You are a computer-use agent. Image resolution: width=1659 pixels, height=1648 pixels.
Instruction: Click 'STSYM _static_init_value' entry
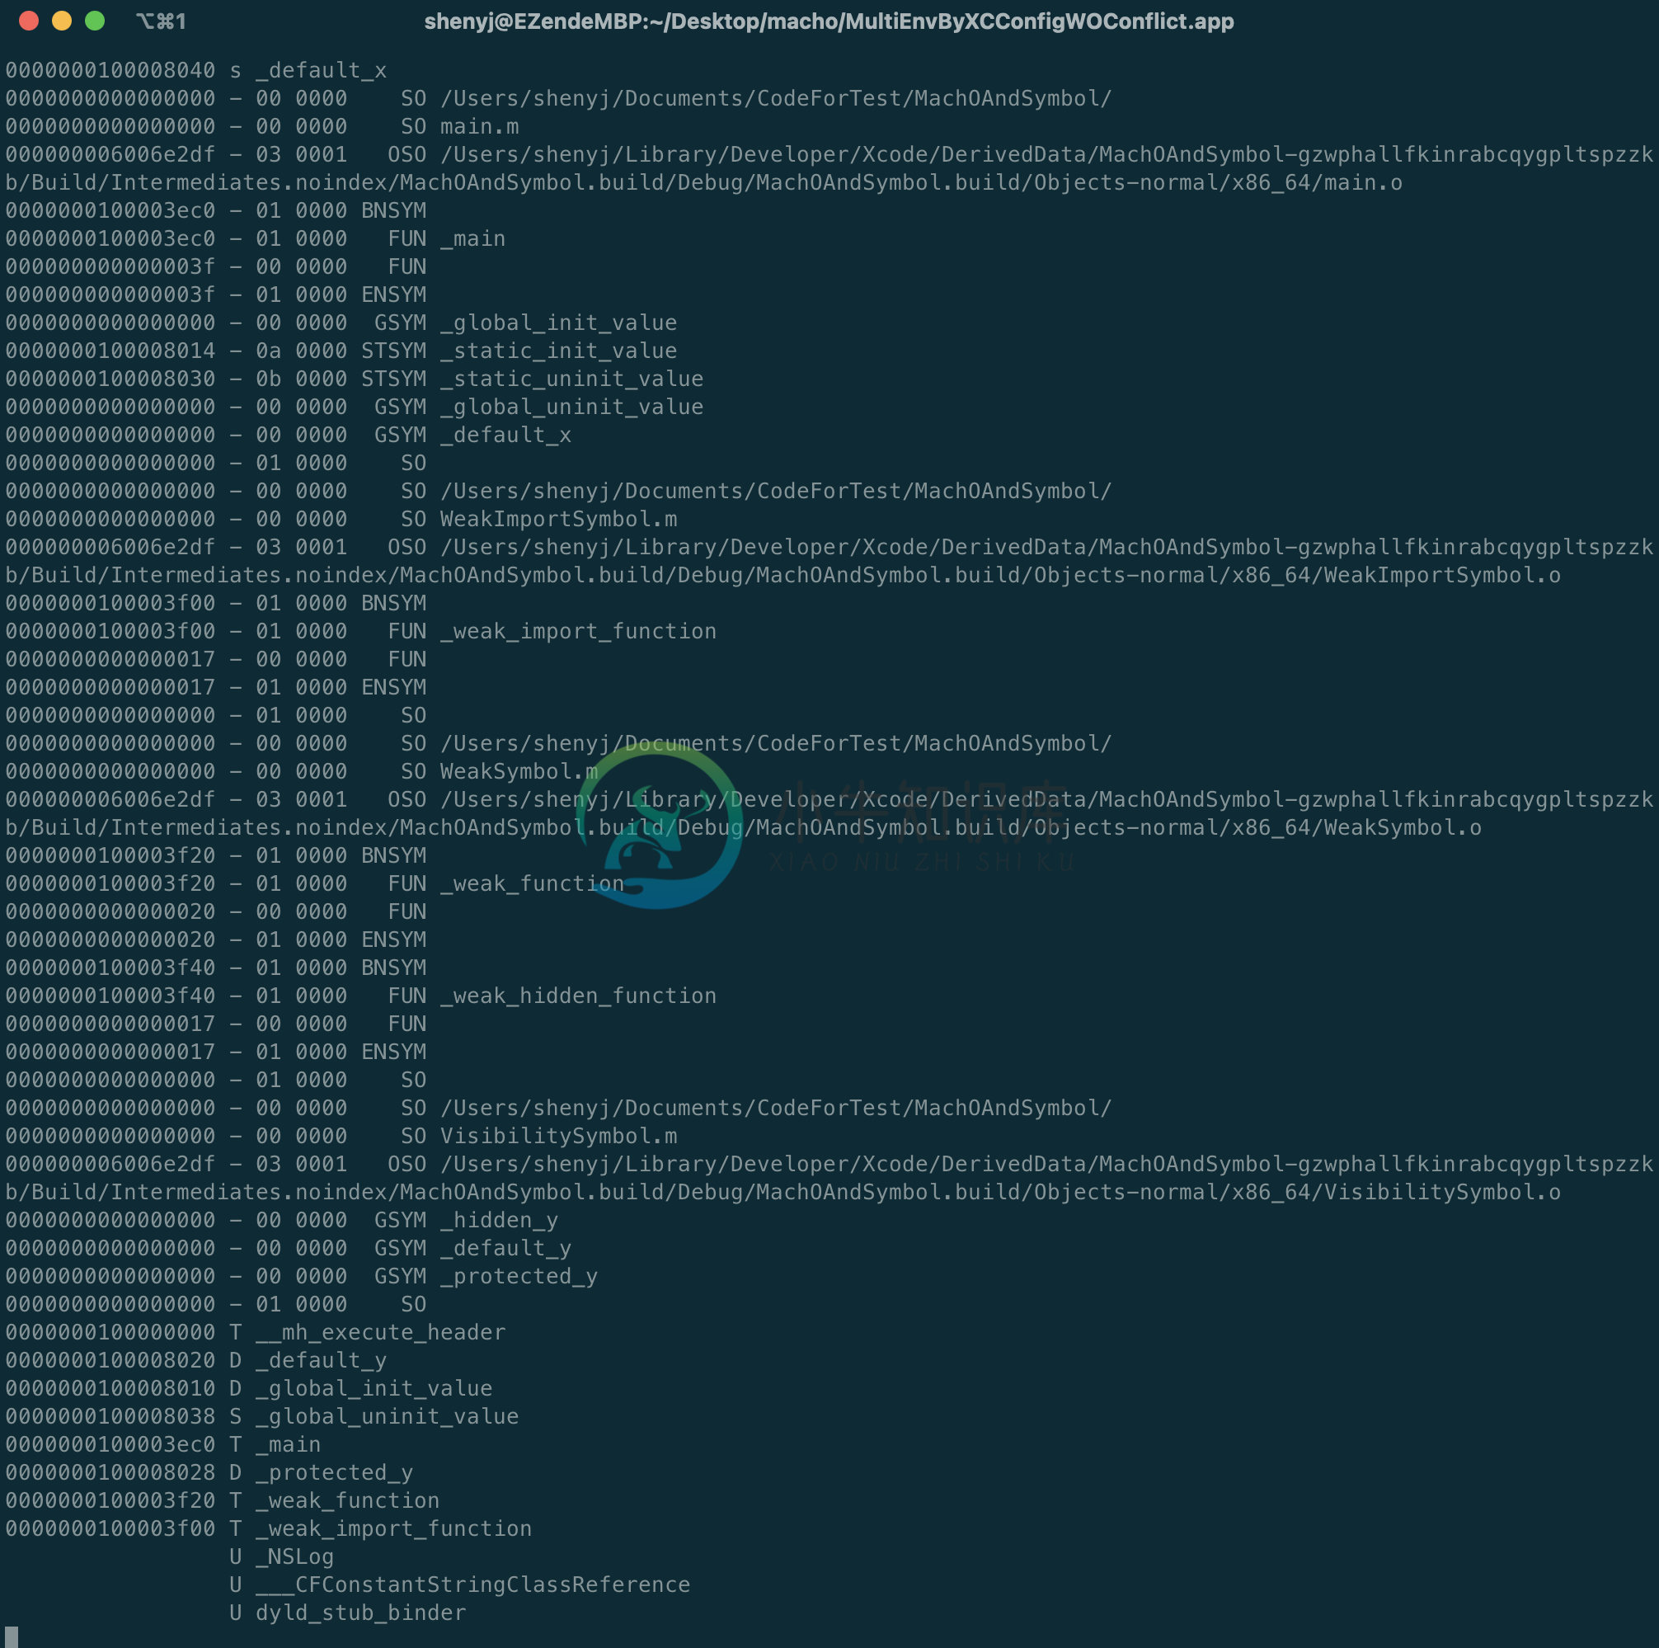point(519,351)
